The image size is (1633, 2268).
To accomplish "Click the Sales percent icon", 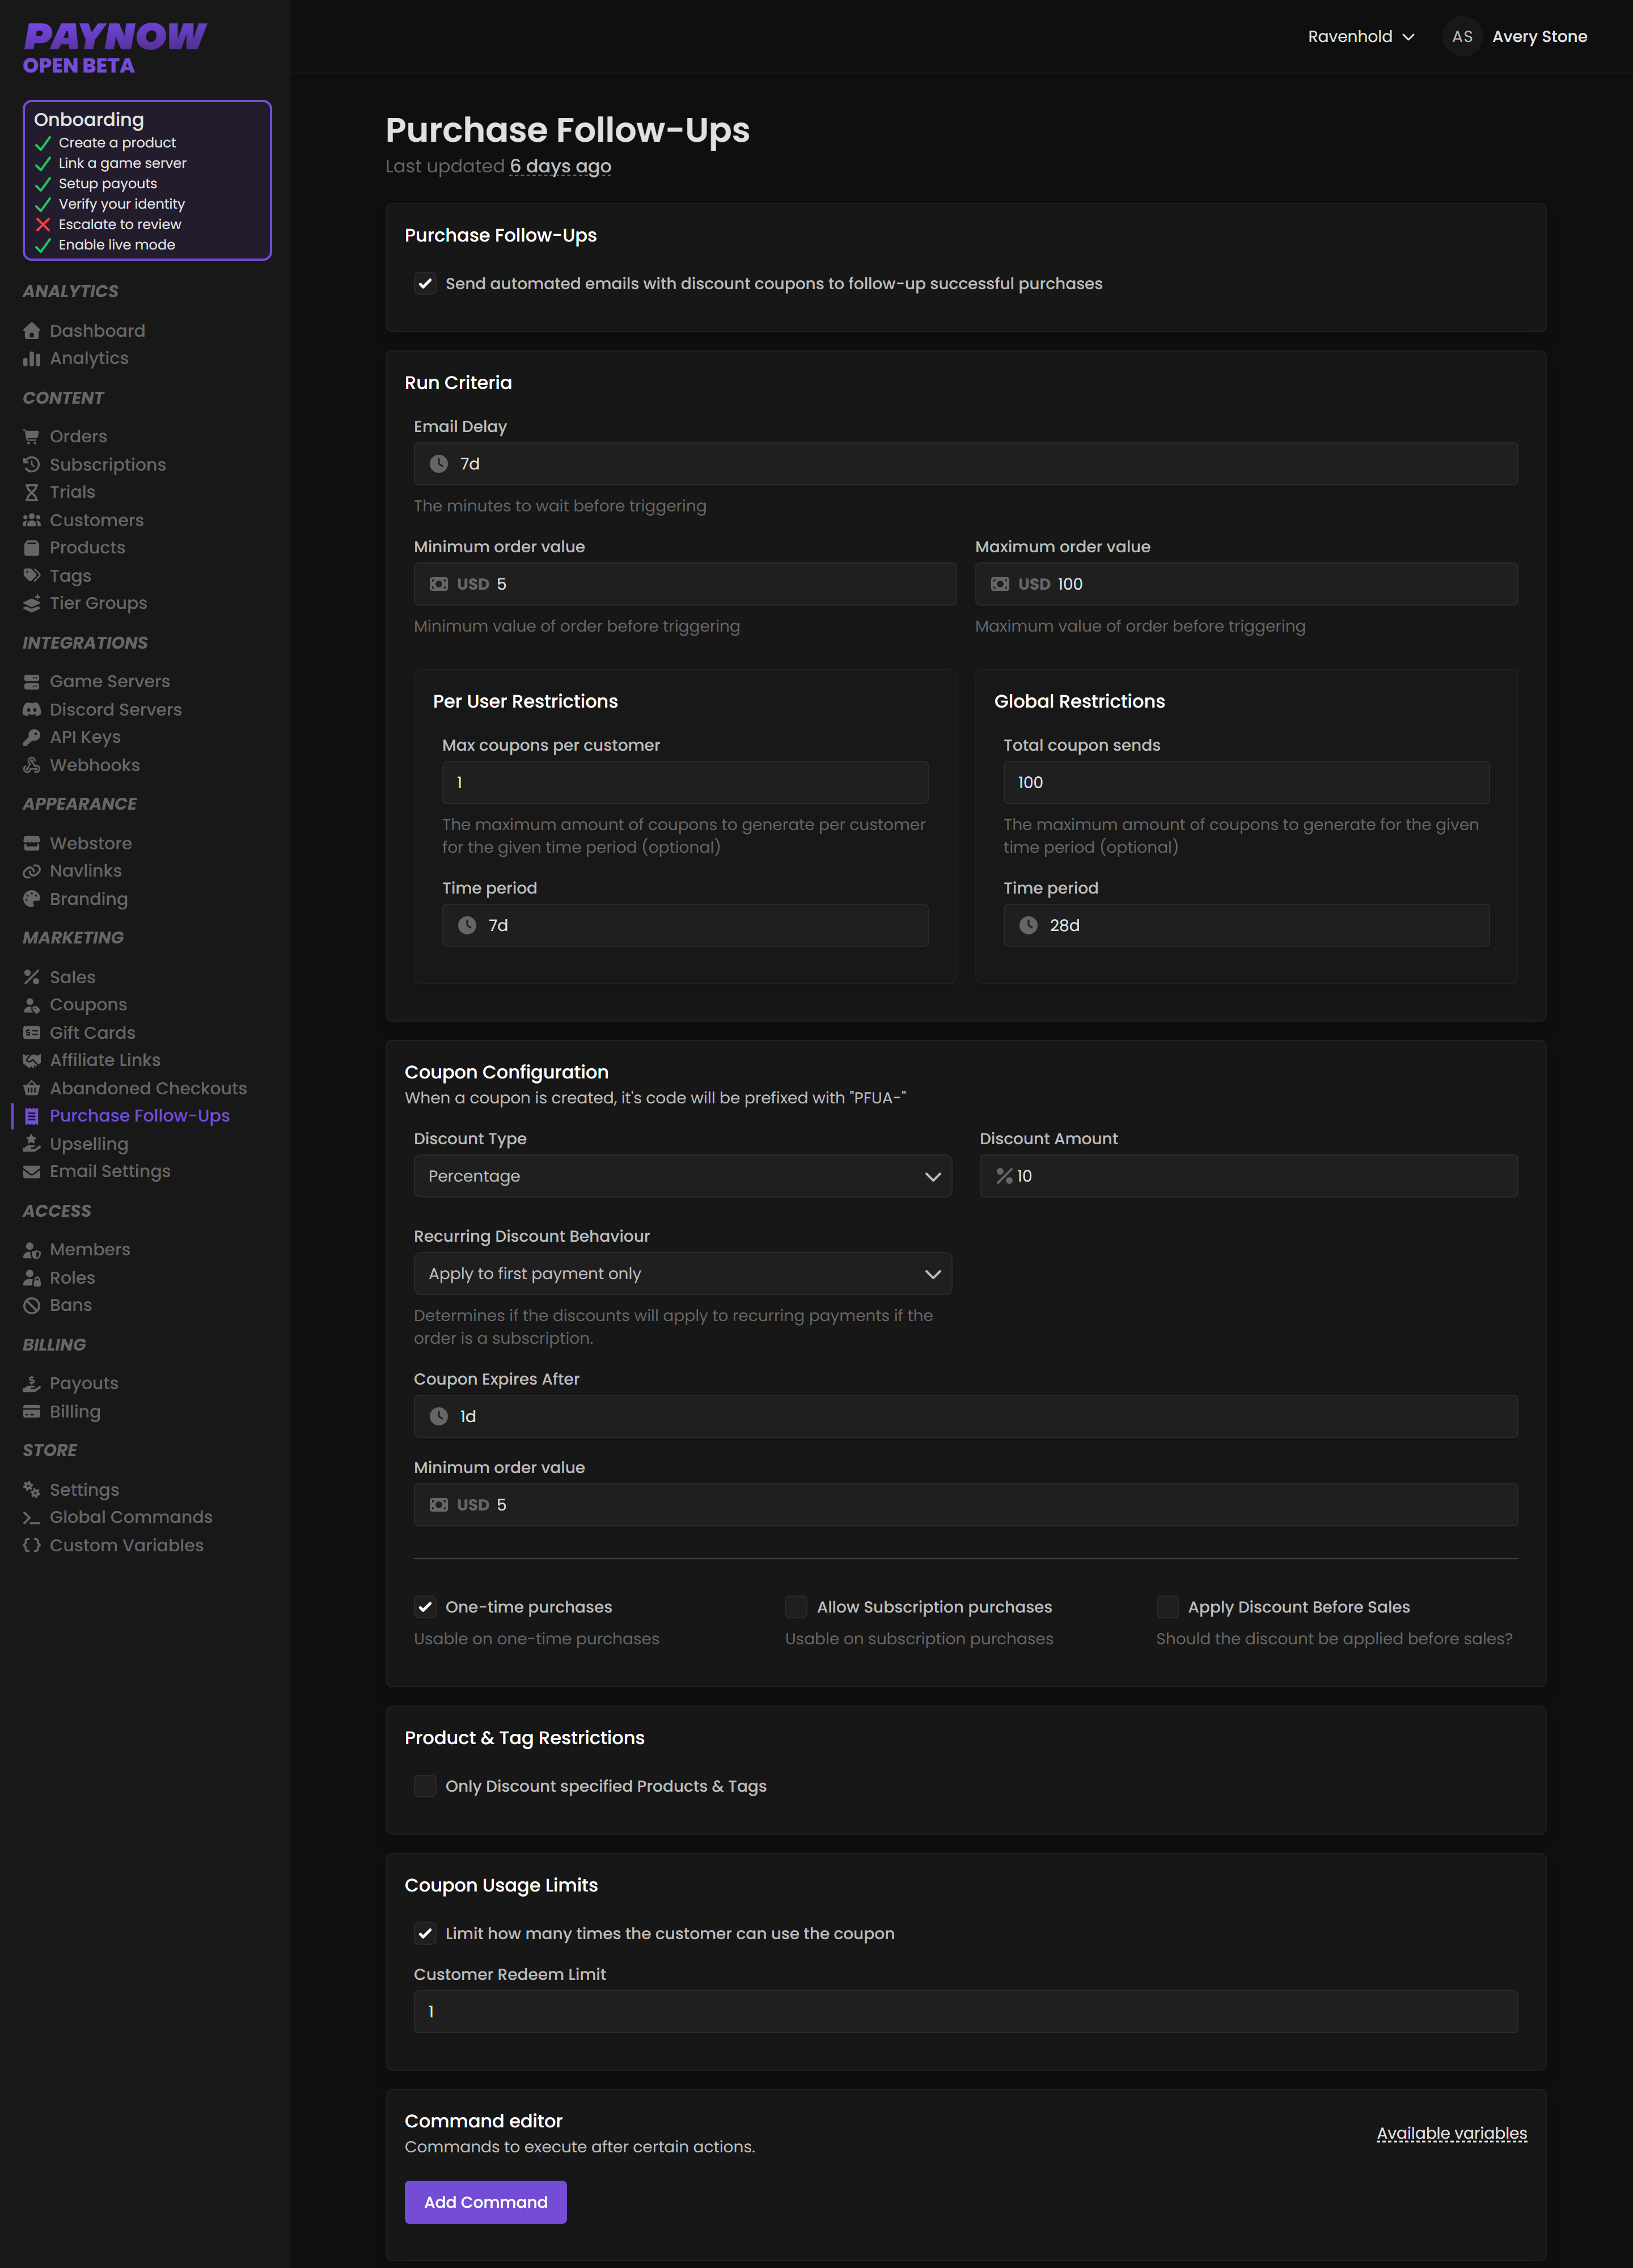I will coord(32,977).
